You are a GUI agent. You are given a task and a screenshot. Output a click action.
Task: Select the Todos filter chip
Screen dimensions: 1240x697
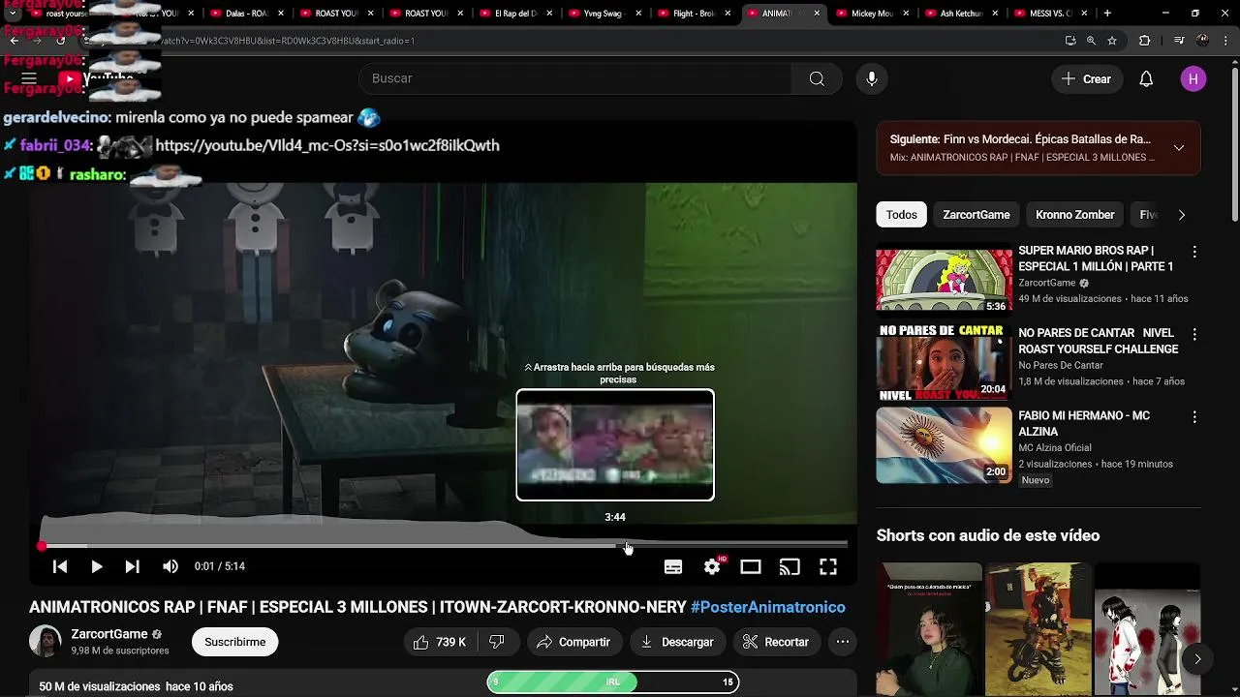coord(901,215)
